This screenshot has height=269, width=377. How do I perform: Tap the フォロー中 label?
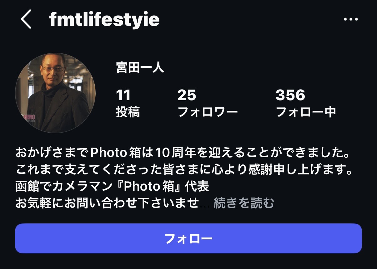coord(306,112)
